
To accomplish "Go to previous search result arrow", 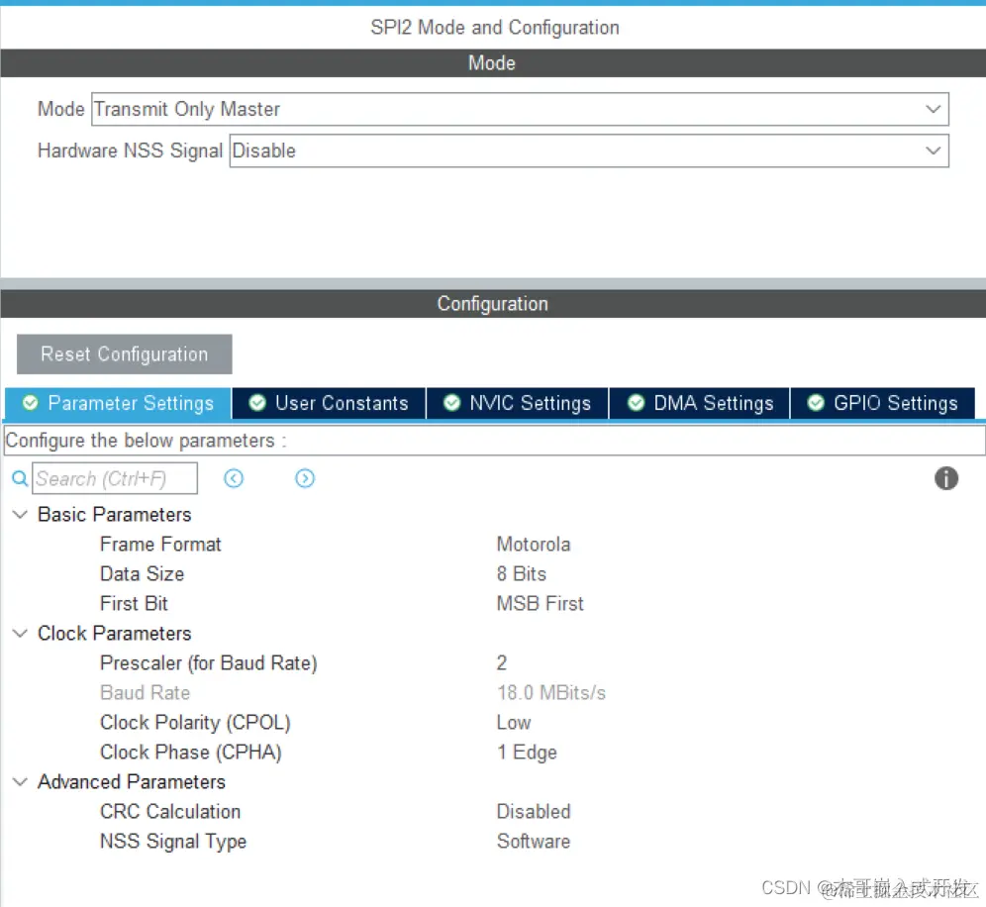I will [x=234, y=478].
